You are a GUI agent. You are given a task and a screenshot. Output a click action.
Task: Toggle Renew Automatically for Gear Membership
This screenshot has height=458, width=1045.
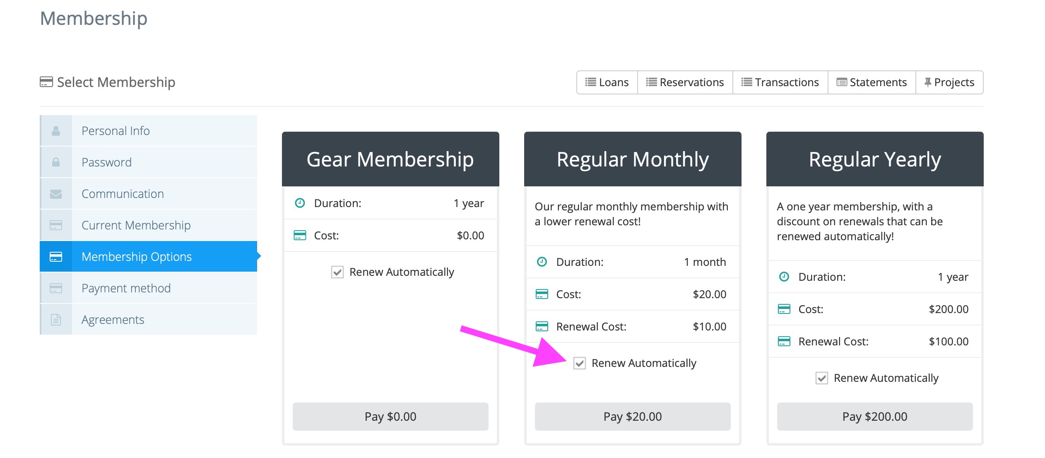337,272
